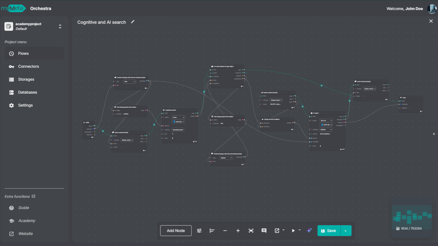Click the align nodes icon
The width and height of the screenshot is (438, 246).
point(212,231)
